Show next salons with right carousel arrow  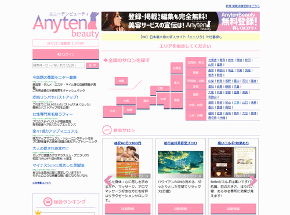tap(253, 181)
